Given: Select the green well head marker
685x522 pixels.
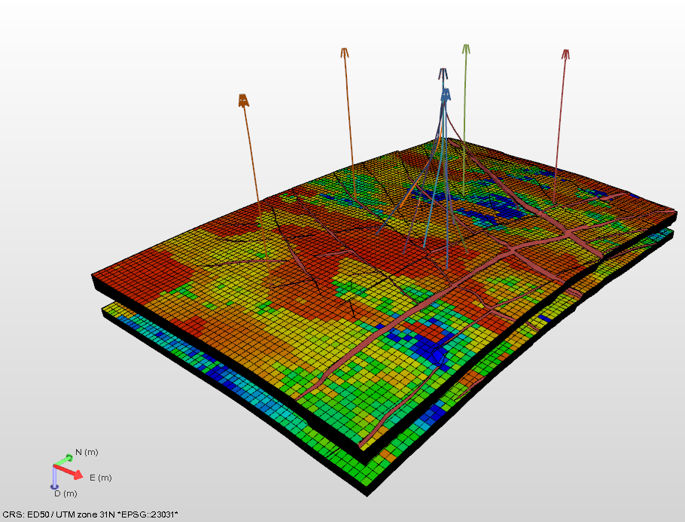Looking at the screenshot, I should tap(466, 49).
